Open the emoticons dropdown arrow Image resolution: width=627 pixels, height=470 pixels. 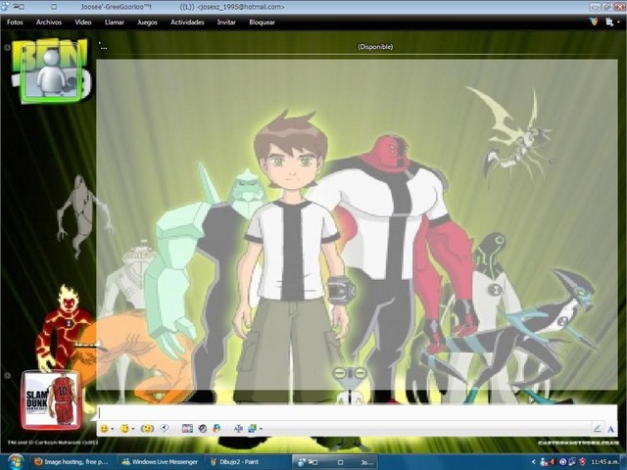point(113,429)
